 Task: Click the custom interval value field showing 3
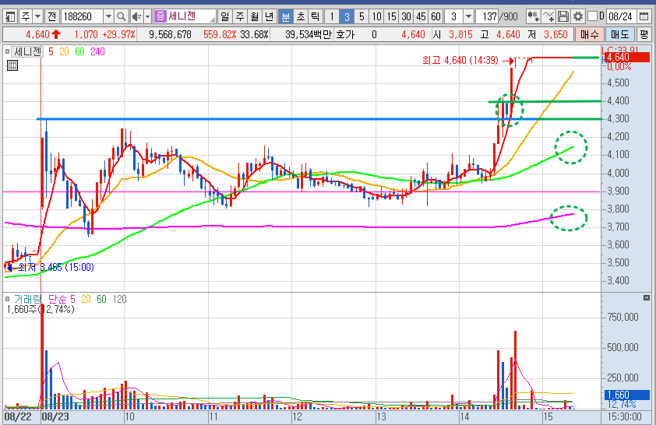click(454, 16)
